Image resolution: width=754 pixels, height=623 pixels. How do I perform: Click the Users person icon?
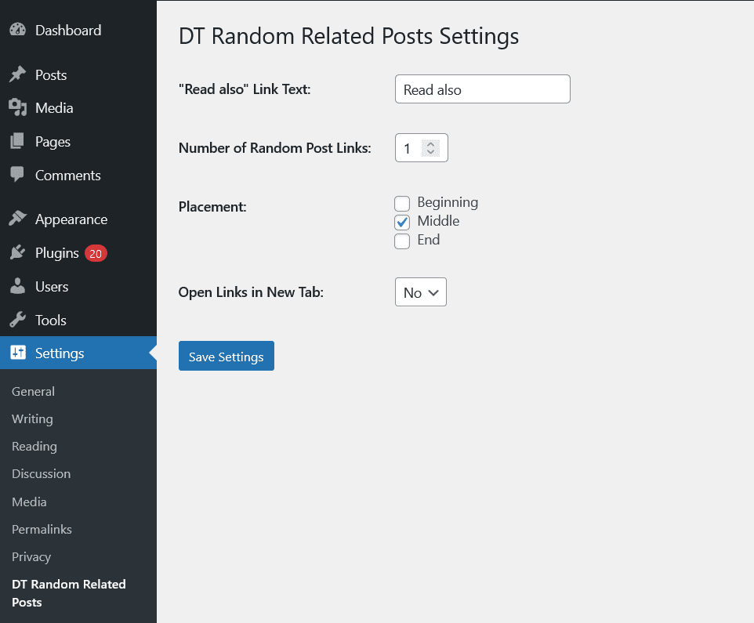(17, 287)
